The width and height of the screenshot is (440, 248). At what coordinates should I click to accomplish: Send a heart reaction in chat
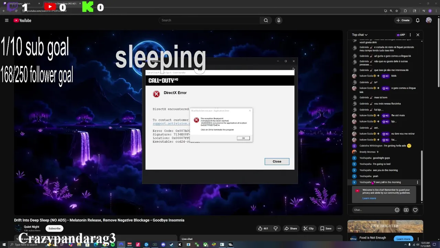(x=415, y=210)
